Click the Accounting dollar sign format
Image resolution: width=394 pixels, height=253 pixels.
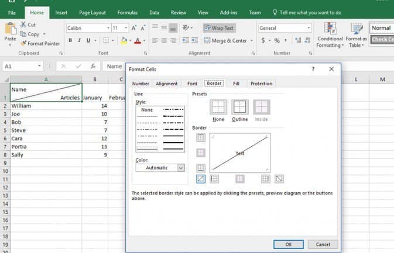point(263,40)
